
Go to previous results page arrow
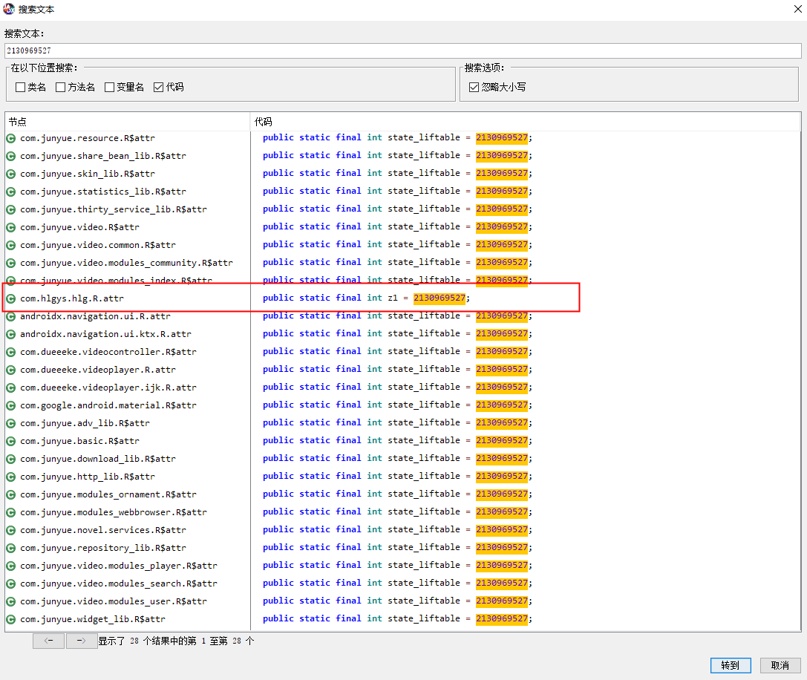point(49,641)
